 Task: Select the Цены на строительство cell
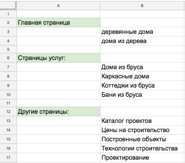[x=142, y=130]
